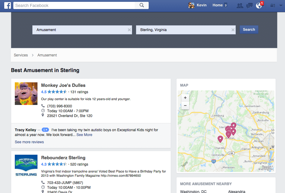Expand Tracy Kelley's review with See More
This screenshot has width=285, height=193.
pos(84,135)
